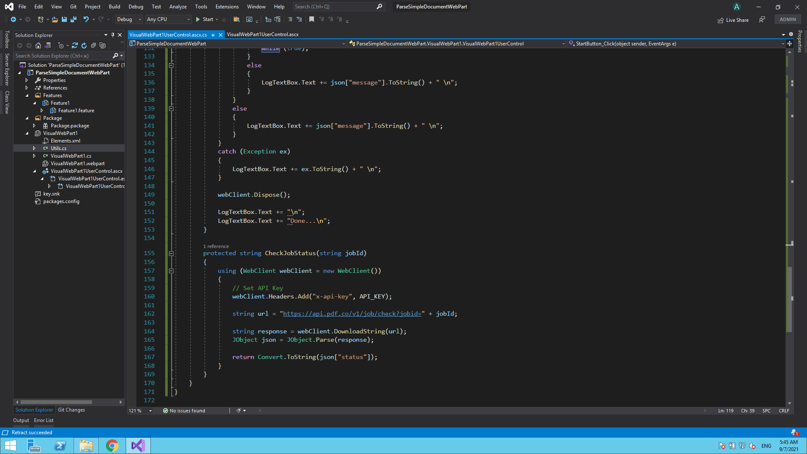The image size is (807, 454).
Task: Click the Open File toolbar icon
Action: [55, 19]
